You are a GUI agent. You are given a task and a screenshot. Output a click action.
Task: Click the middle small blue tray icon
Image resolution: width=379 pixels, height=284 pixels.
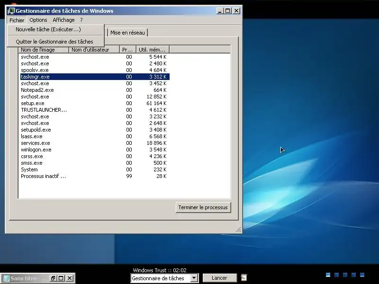coord(345,275)
